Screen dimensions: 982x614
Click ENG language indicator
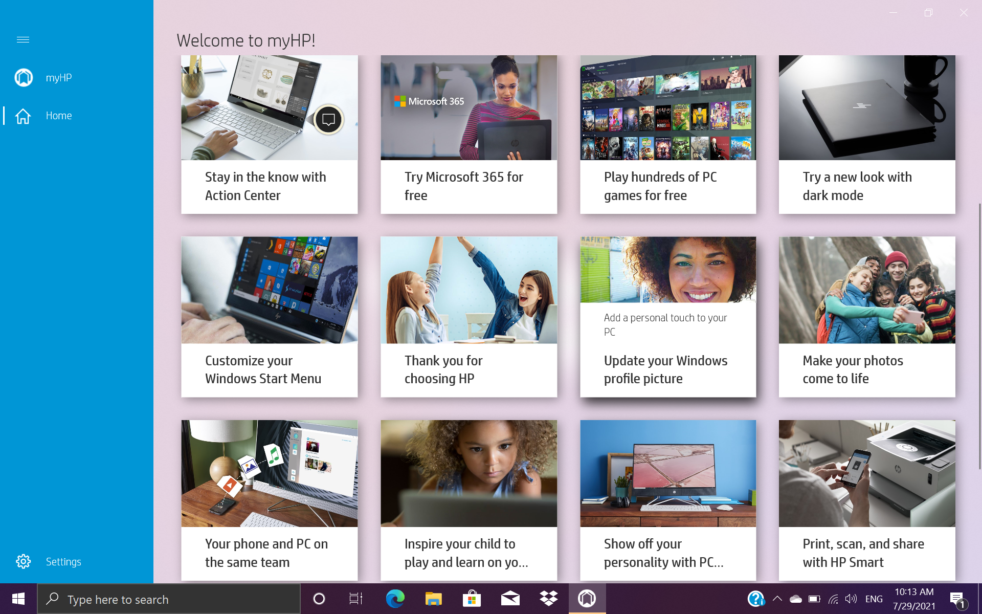click(874, 599)
